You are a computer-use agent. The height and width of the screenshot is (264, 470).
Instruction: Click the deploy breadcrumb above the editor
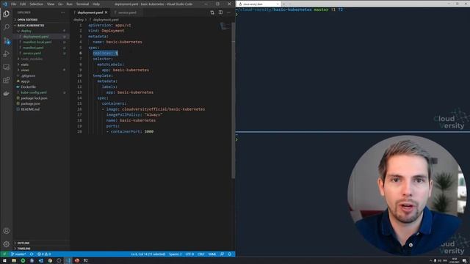point(79,20)
